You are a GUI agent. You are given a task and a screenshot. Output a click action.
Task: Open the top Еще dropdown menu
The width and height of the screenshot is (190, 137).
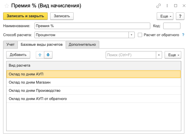pyautogui.click(x=165, y=16)
